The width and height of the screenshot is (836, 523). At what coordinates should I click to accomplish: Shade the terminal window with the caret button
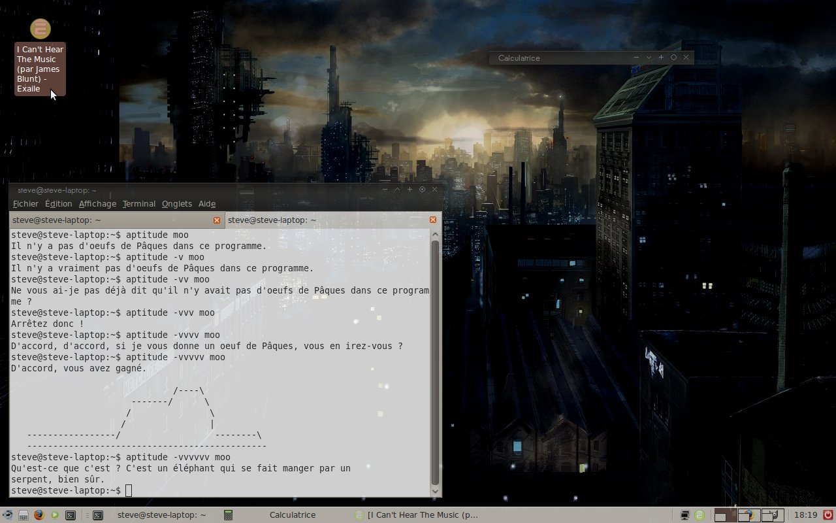[x=397, y=190]
